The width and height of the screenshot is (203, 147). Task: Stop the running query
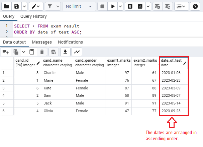(102, 6)
